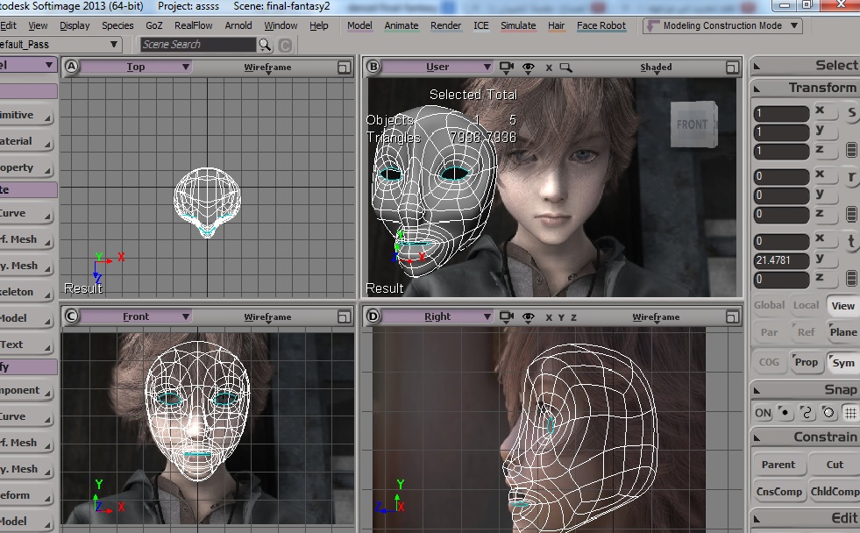Switch to the Face Robot module
Viewport: 860px width, 533px height.
[x=601, y=25]
